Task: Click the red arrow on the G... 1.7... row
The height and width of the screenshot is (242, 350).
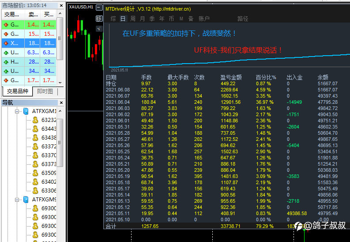Action: pos(6,80)
